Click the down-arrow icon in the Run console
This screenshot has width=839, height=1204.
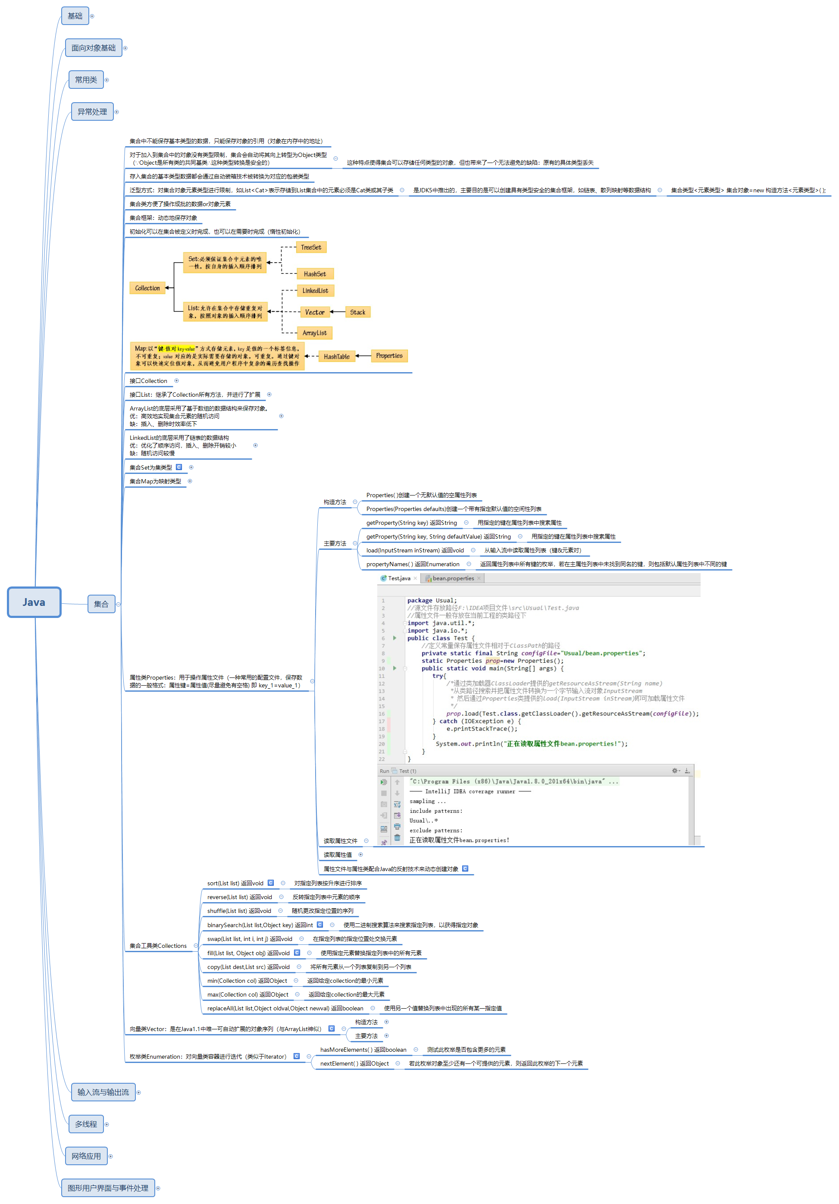point(397,793)
